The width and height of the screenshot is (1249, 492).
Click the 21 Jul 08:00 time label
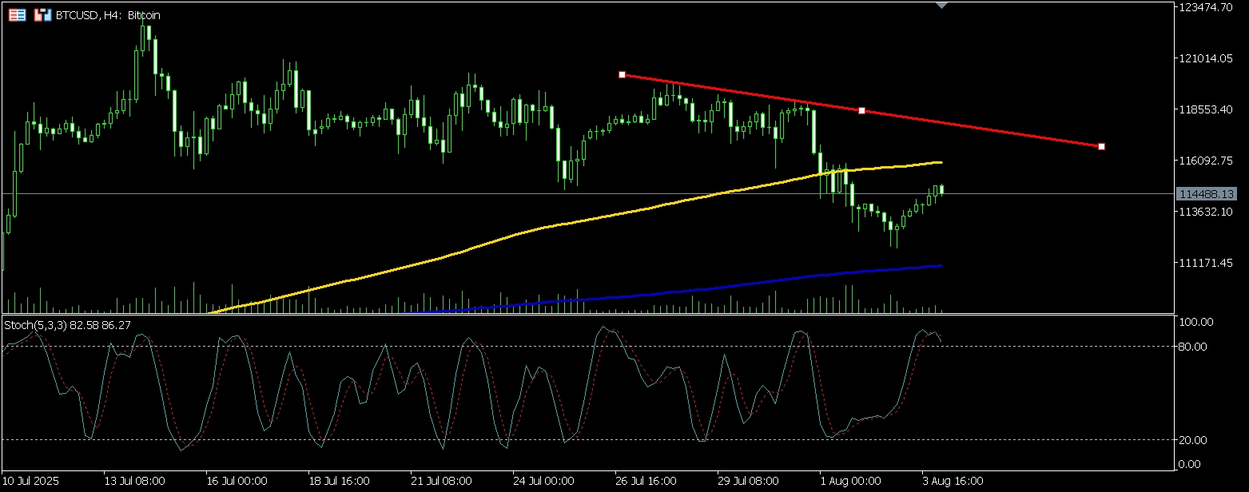441,481
